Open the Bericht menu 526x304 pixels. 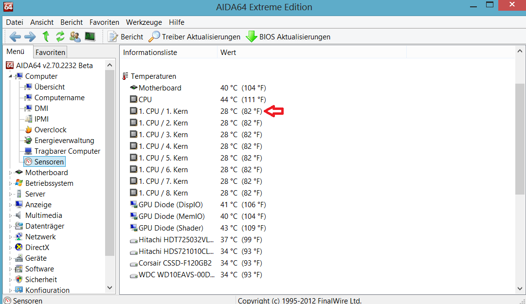point(72,22)
